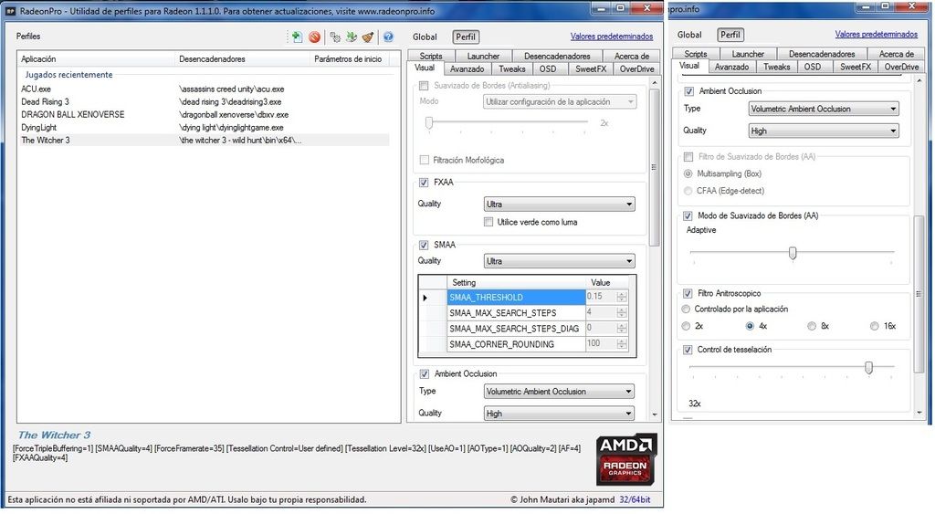Toggle the FXAA checkbox
Screen dimensions: 935x514
pyautogui.click(x=424, y=183)
